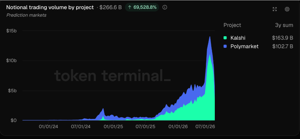300x139 pixels.
Task: Click the $5b y-axis label
Action: tap(13, 91)
